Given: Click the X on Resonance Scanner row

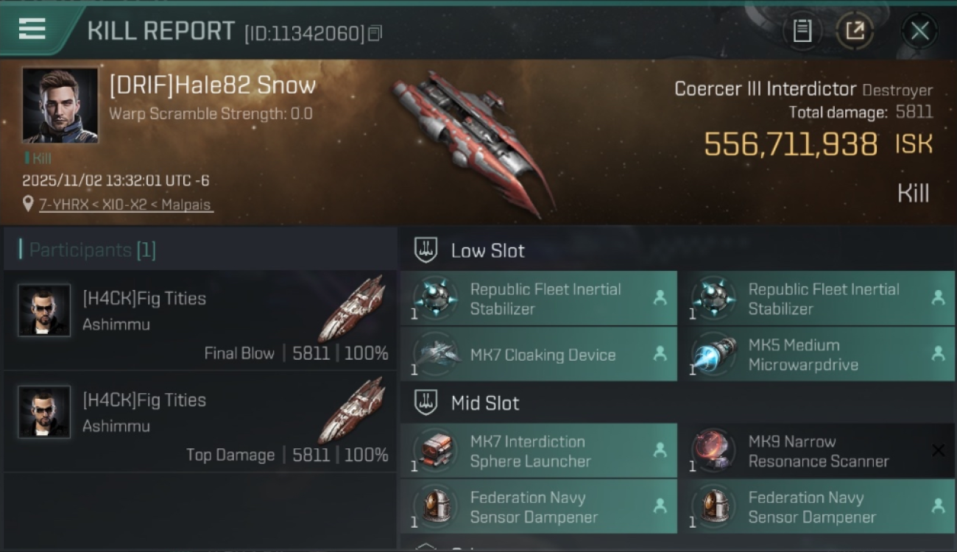Looking at the screenshot, I should click(938, 450).
